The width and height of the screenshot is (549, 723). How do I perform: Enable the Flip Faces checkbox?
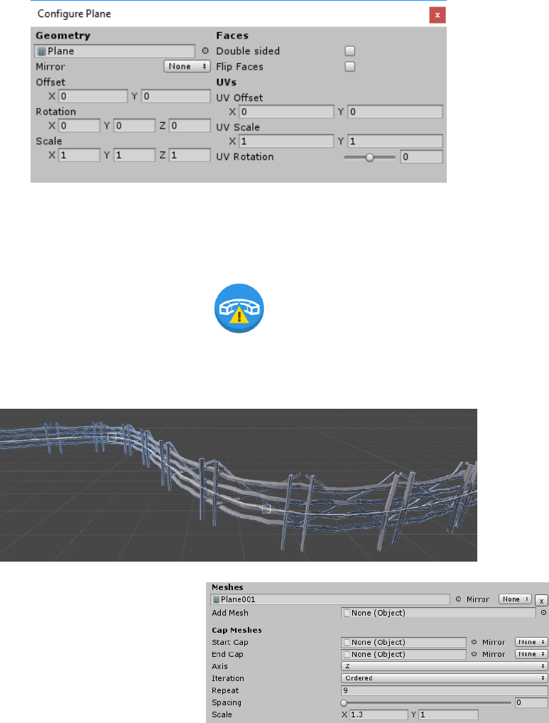pyautogui.click(x=350, y=67)
